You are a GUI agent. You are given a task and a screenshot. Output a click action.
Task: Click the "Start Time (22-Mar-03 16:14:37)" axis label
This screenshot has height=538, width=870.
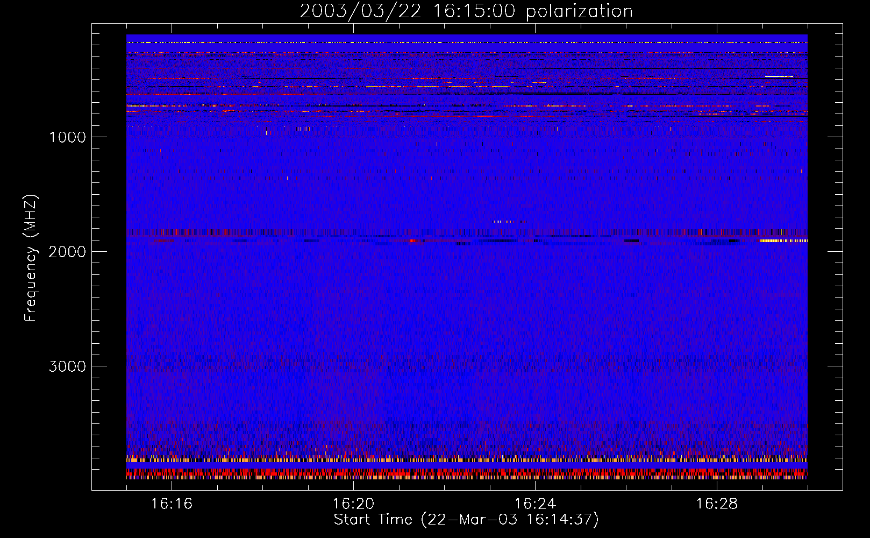click(466, 520)
